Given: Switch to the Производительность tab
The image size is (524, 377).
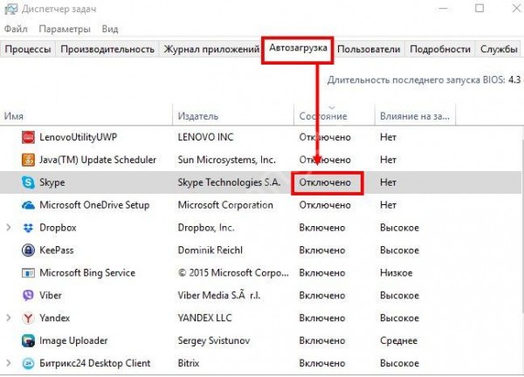Looking at the screenshot, I should point(107,50).
